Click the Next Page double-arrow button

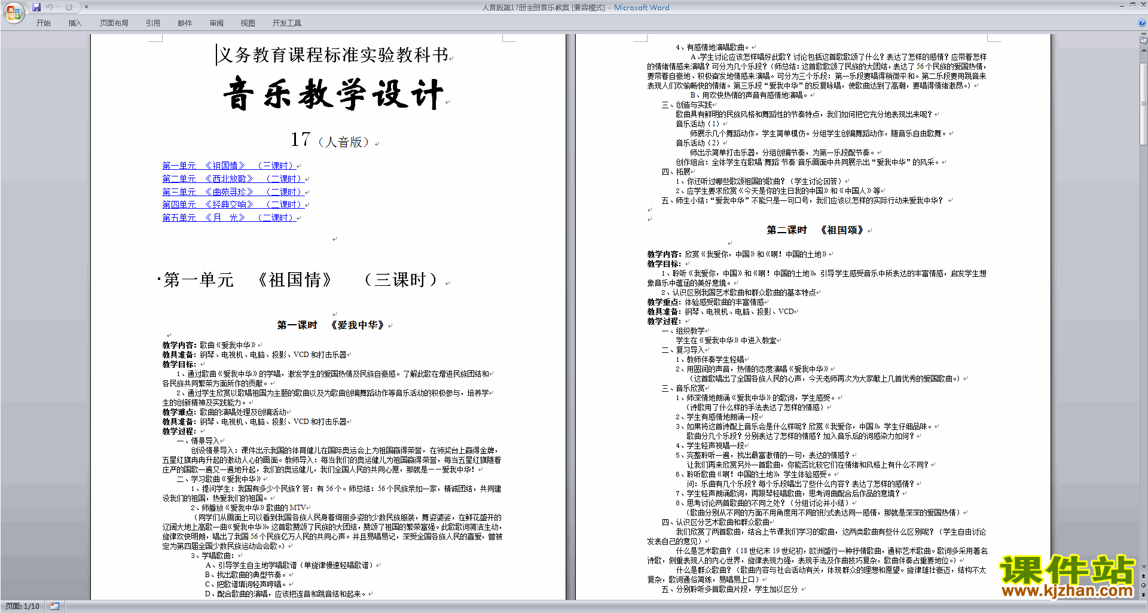tap(1144, 594)
